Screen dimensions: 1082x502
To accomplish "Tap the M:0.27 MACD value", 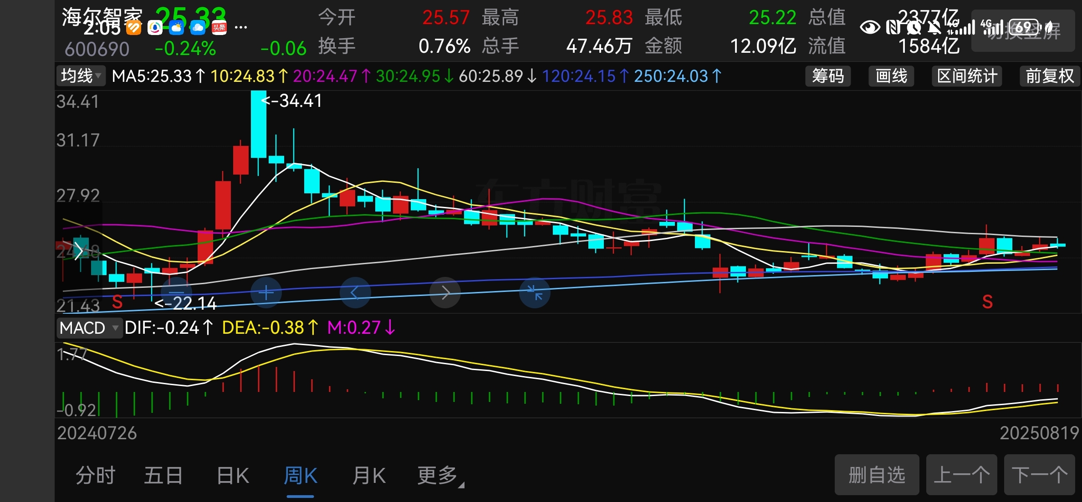I will coord(361,327).
